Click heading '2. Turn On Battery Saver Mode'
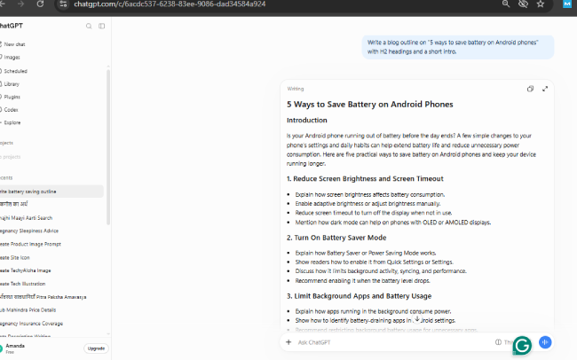Image resolution: width=577 pixels, height=360 pixels. [x=336, y=238]
